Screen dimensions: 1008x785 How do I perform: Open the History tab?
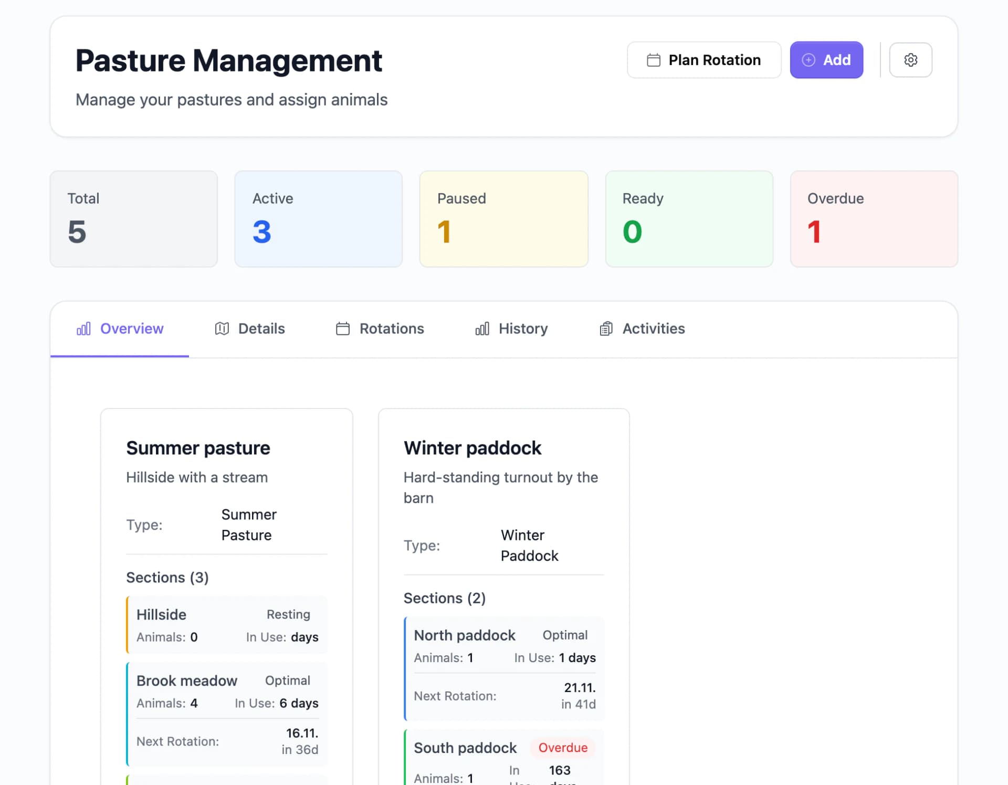[511, 329]
